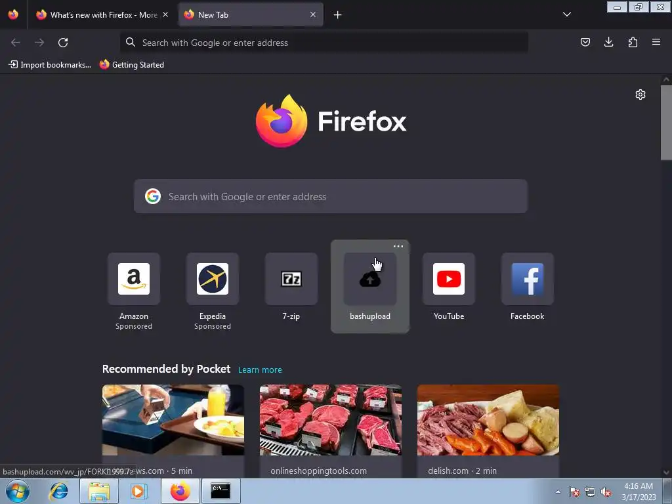Close the New Tab tab

[x=313, y=14]
